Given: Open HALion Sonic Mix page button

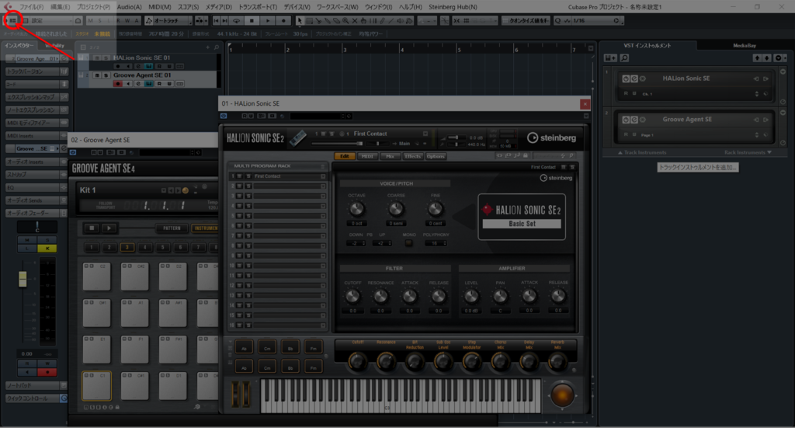Looking at the screenshot, I should click(x=390, y=156).
